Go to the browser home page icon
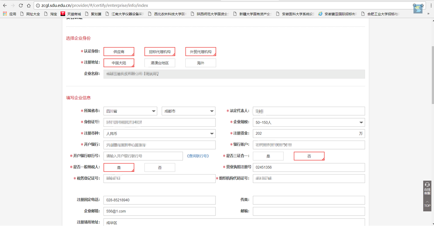The image size is (434, 226). 28,5
